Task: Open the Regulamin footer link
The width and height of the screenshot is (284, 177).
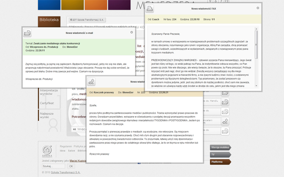Action: coord(66,146)
